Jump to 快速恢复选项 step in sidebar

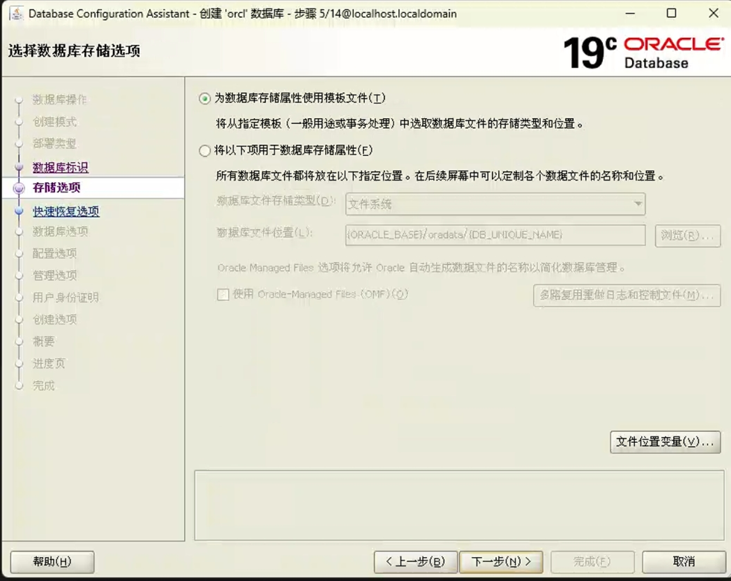pyautogui.click(x=66, y=211)
